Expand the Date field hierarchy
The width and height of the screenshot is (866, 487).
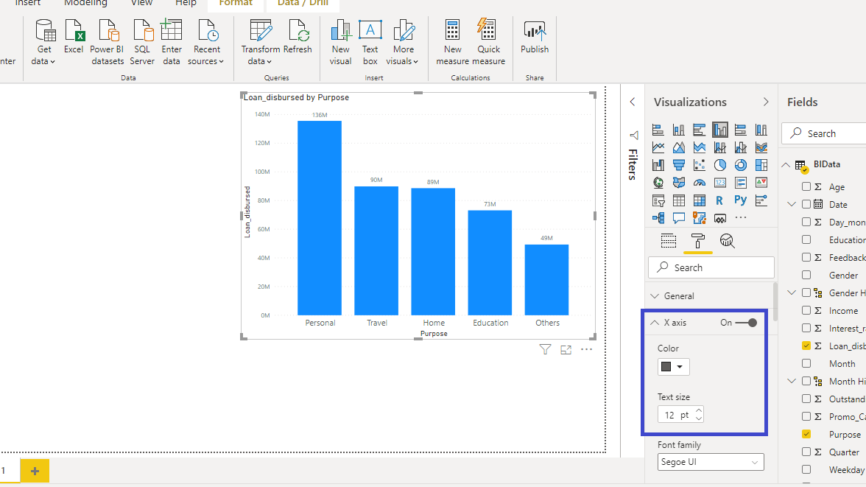tap(792, 204)
